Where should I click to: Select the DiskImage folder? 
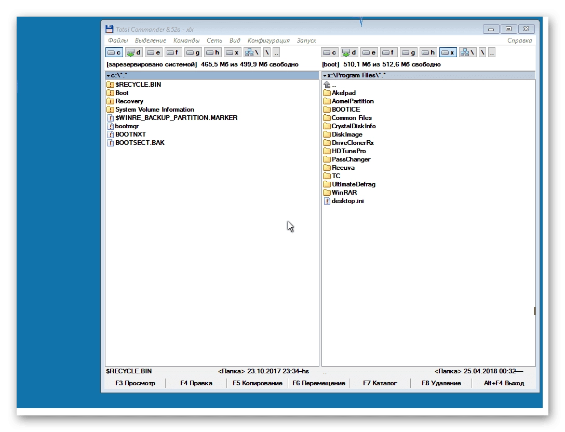coord(343,134)
